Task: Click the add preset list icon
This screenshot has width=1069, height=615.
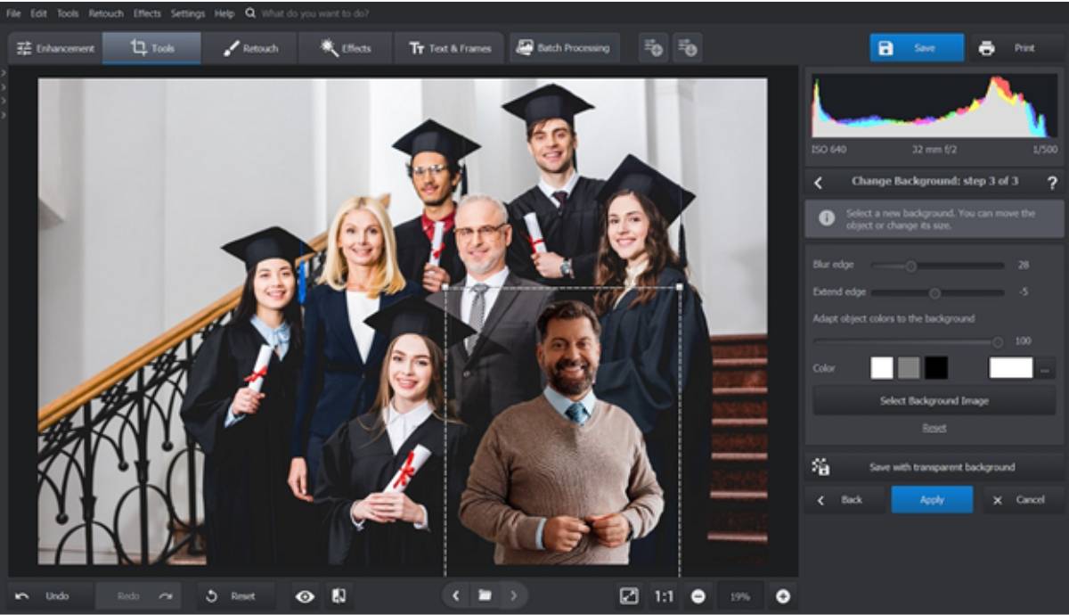Action: tap(653, 48)
